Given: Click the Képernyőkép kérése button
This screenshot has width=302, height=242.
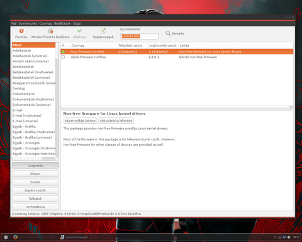Looking at the screenshot, I should 80,120.
